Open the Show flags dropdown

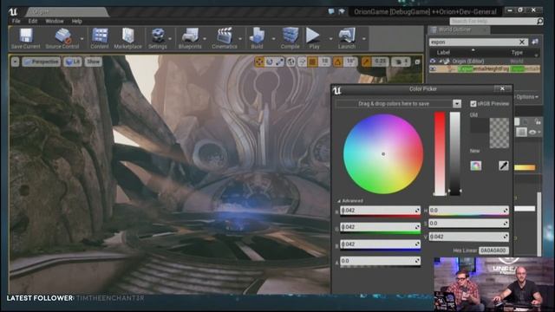click(93, 62)
